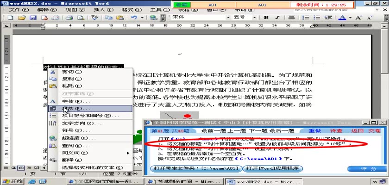Image resolution: width=389 pixels, height=185 pixels.
Task: Open the font color dropdown arrow
Action: 350,18
